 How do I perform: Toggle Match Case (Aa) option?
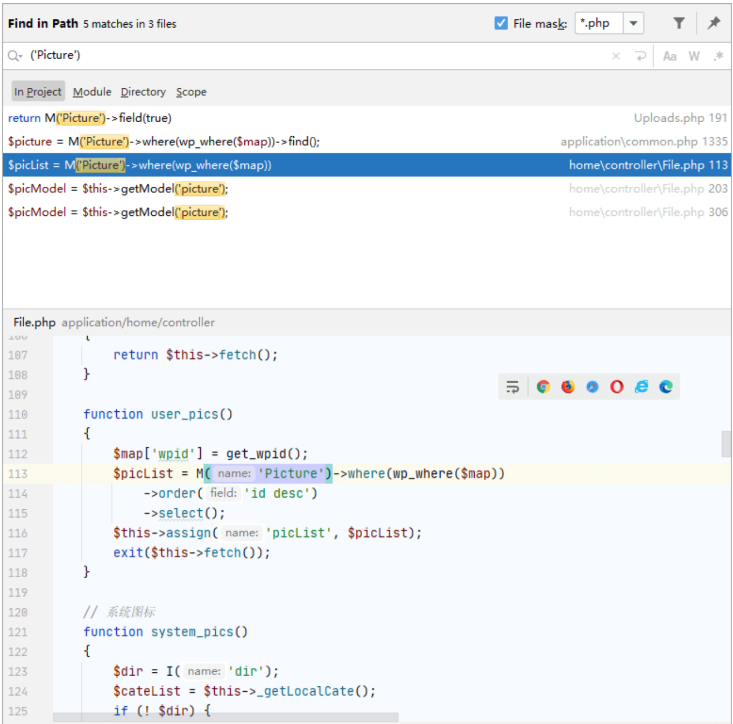click(669, 56)
